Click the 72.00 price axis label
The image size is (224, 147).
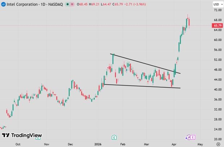click(x=218, y=10)
